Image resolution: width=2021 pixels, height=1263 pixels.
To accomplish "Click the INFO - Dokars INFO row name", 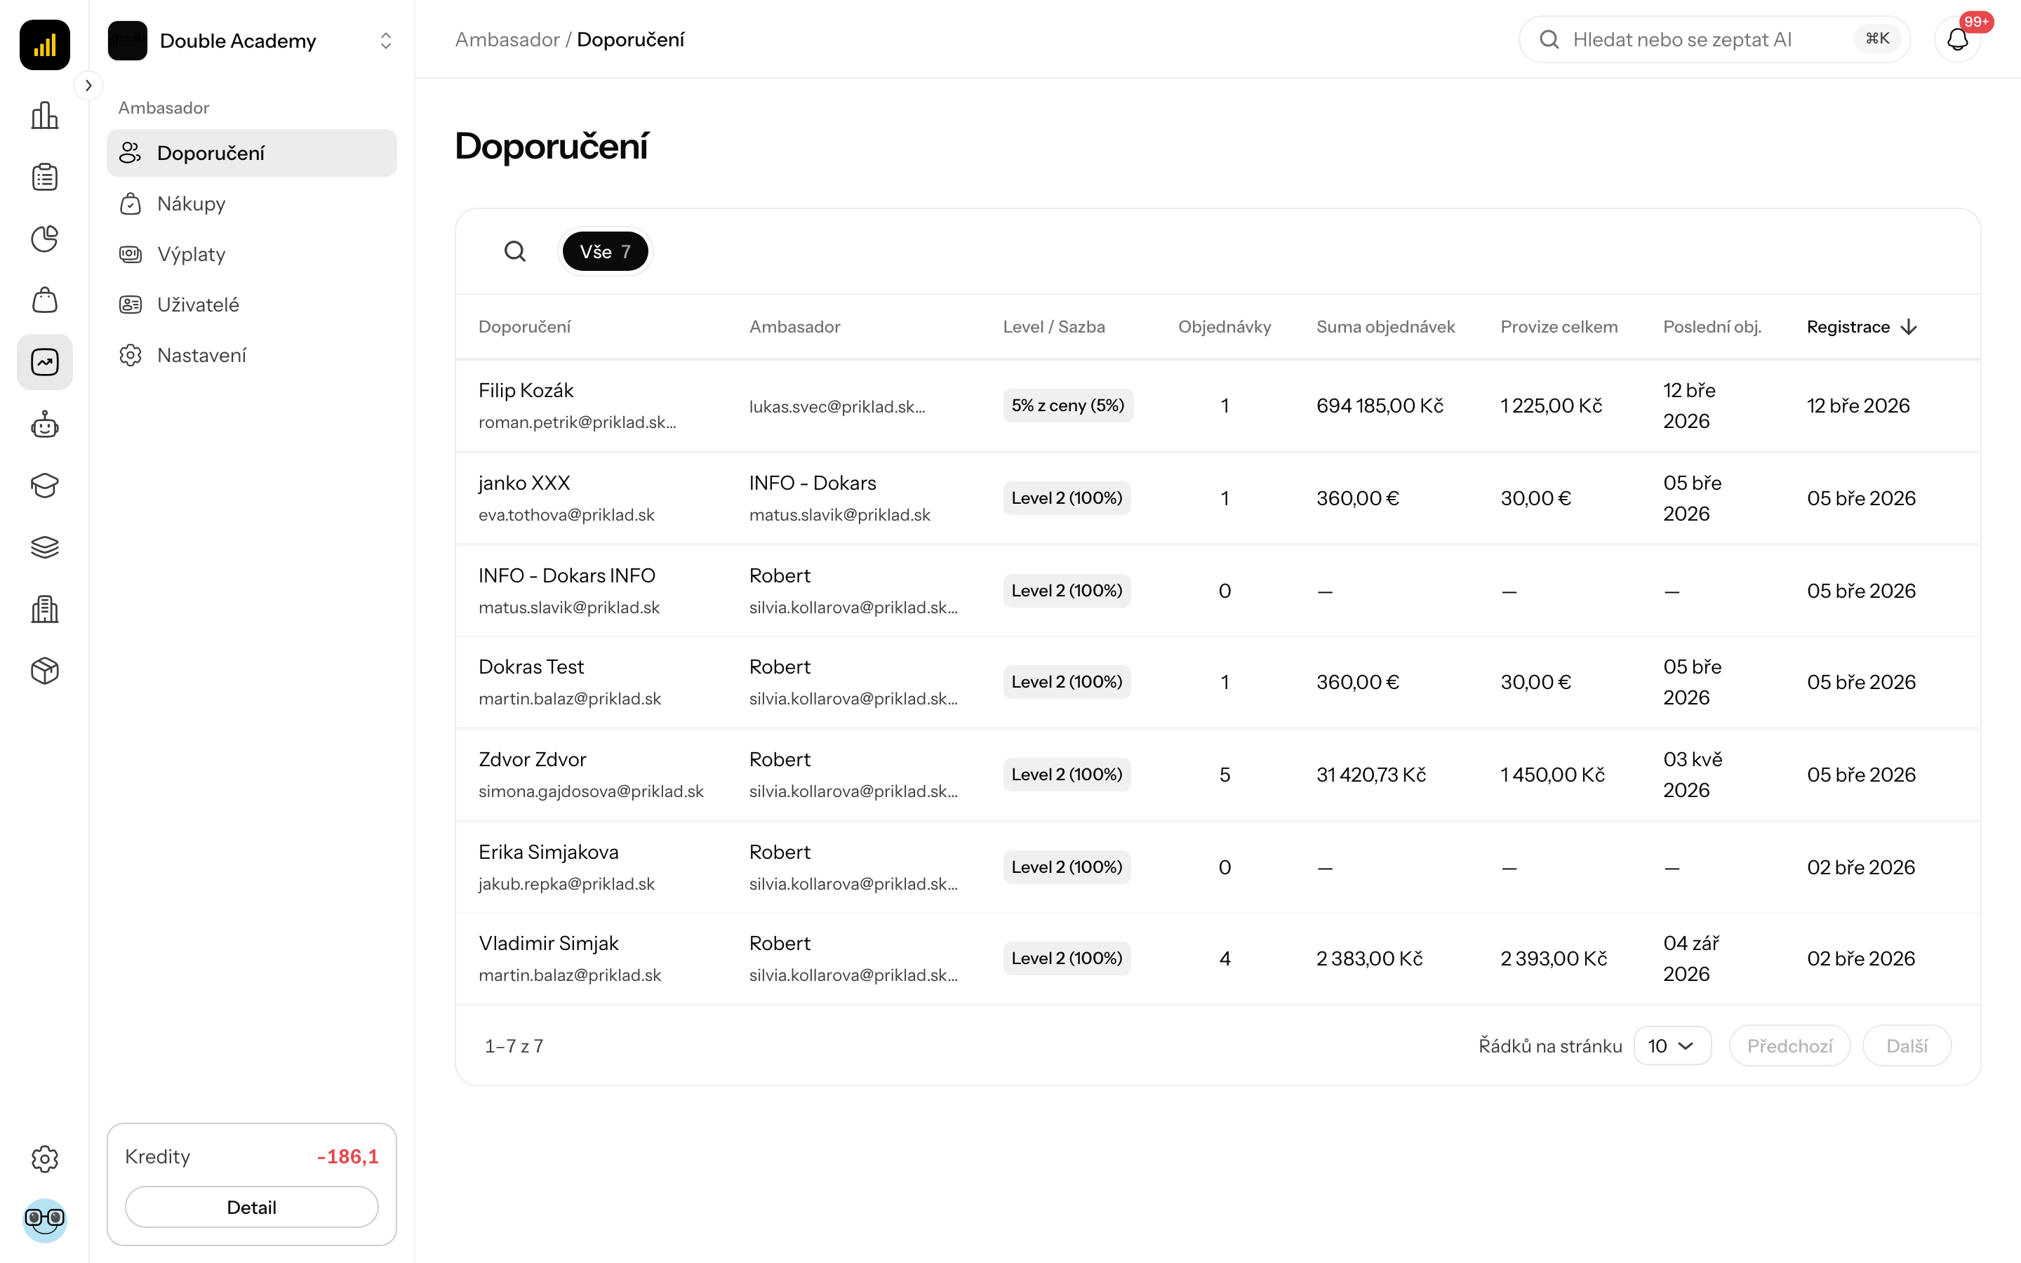I will pos(567,575).
